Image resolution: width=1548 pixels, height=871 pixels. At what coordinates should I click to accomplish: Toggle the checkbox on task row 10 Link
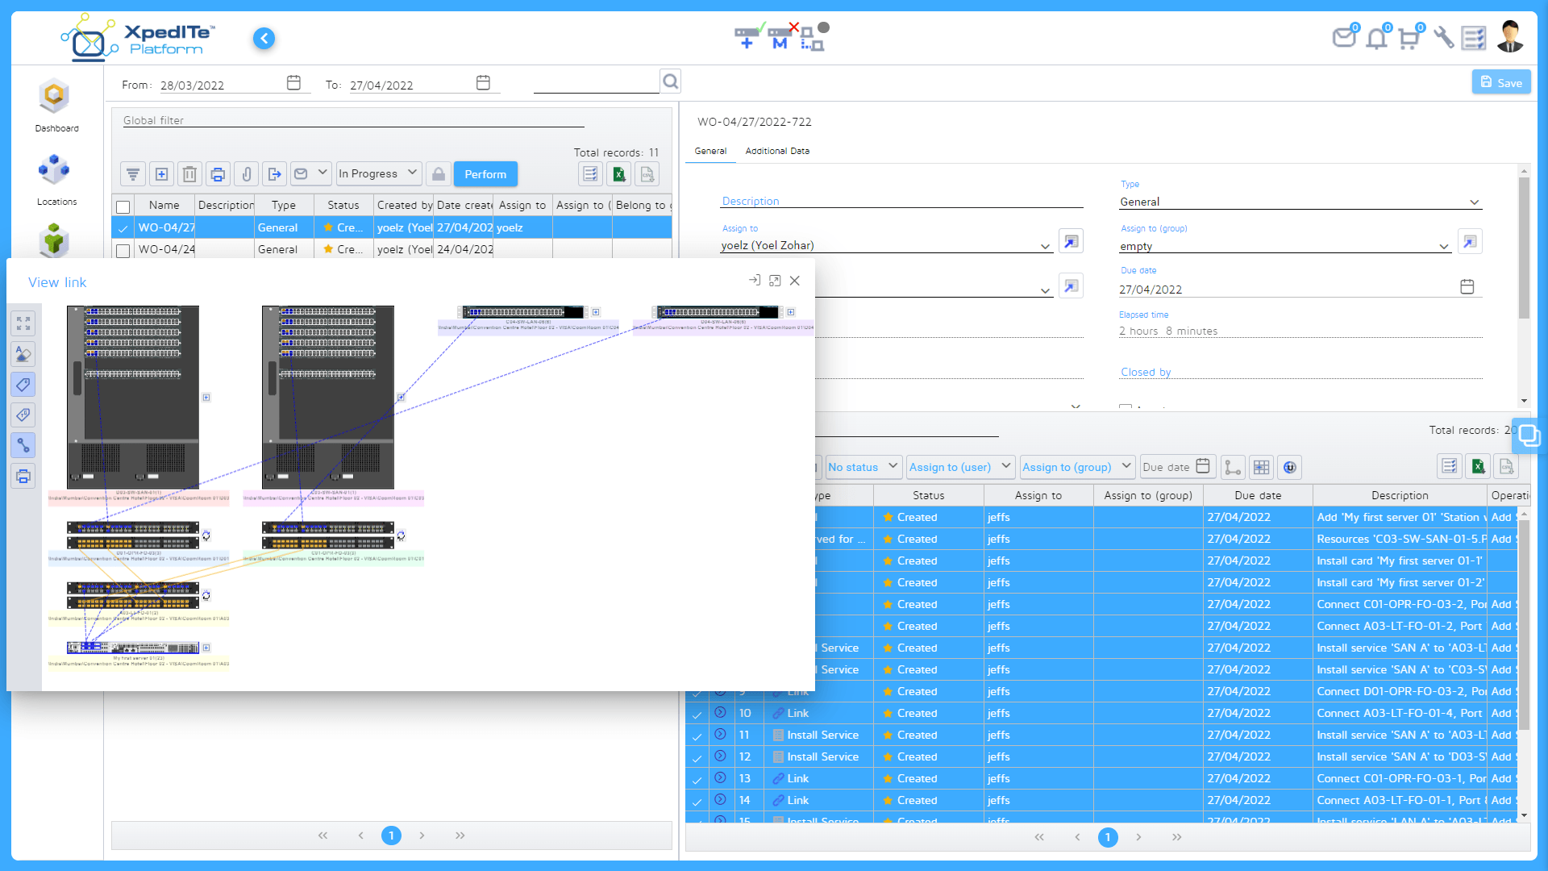tap(697, 713)
